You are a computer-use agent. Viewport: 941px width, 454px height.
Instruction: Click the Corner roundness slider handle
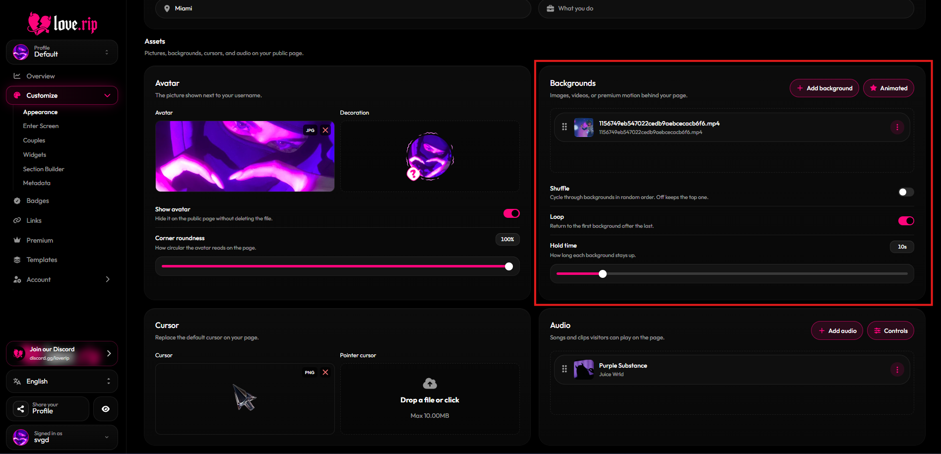[508, 266]
